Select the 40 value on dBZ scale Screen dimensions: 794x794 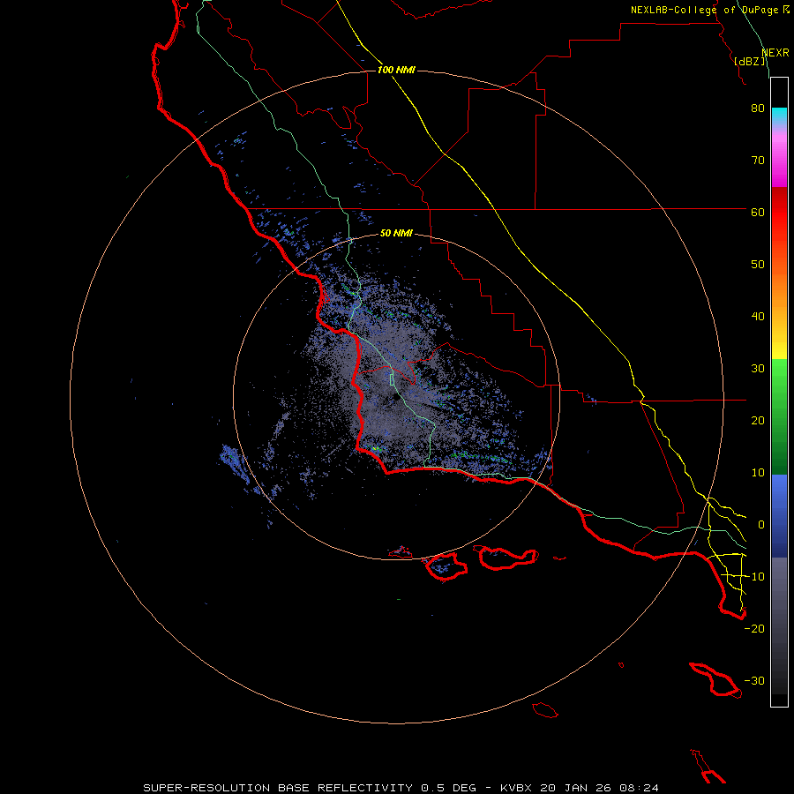(x=758, y=317)
